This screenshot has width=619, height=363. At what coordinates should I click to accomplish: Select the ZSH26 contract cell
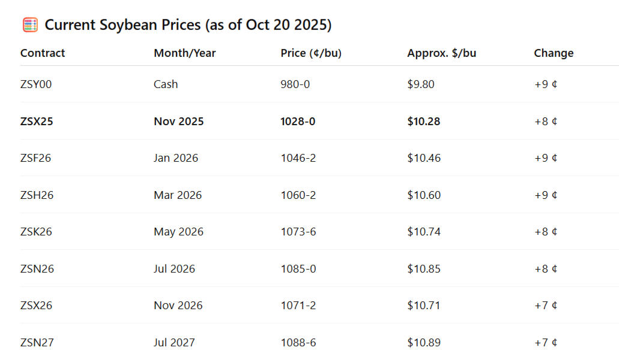pyautogui.click(x=37, y=195)
